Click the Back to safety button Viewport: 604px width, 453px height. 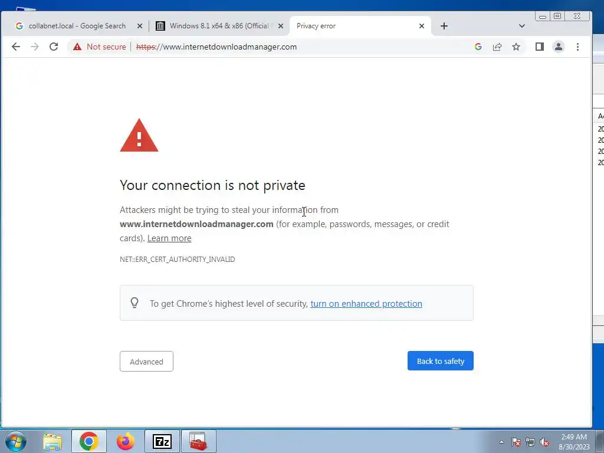click(440, 361)
